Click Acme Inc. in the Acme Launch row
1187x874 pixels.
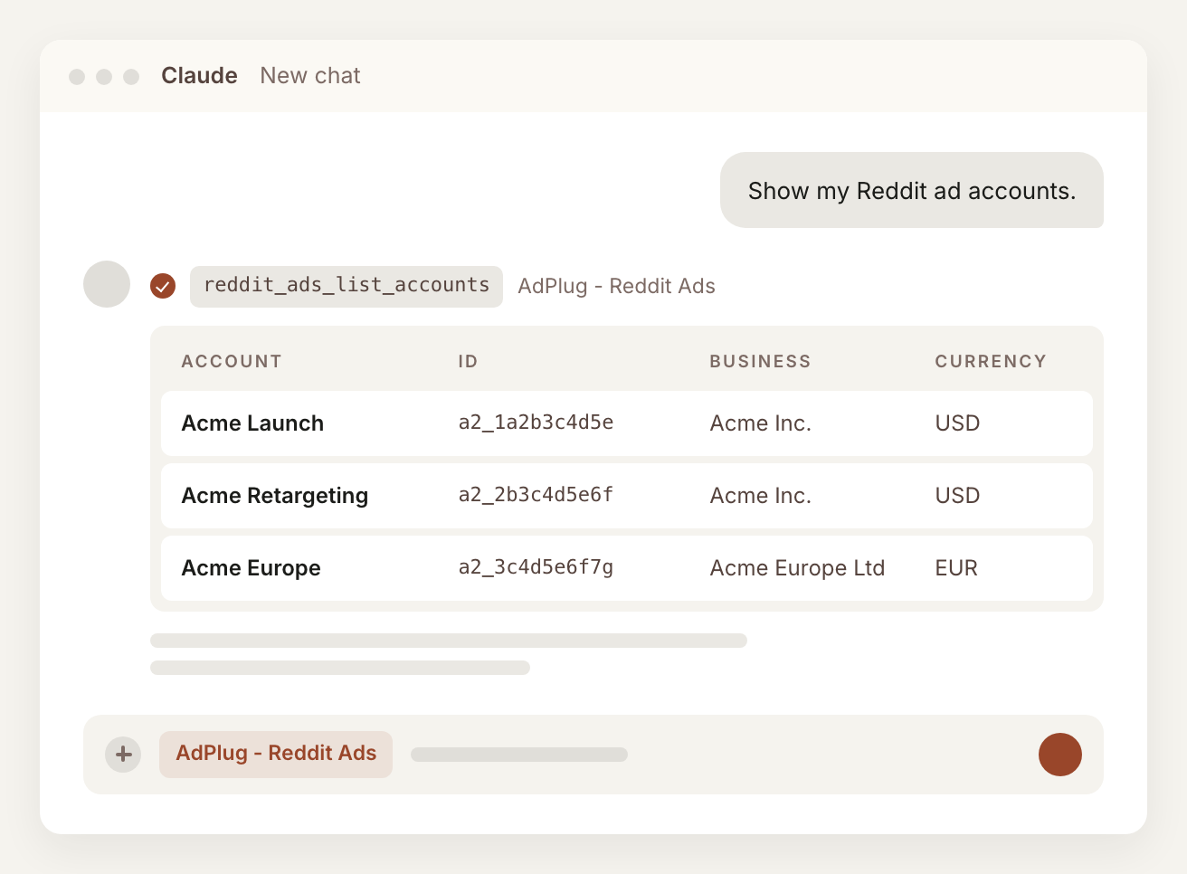(761, 423)
